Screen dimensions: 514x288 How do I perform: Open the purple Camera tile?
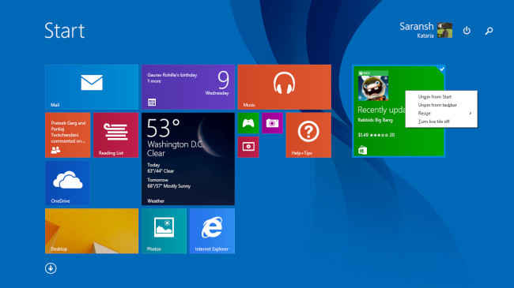[272, 123]
